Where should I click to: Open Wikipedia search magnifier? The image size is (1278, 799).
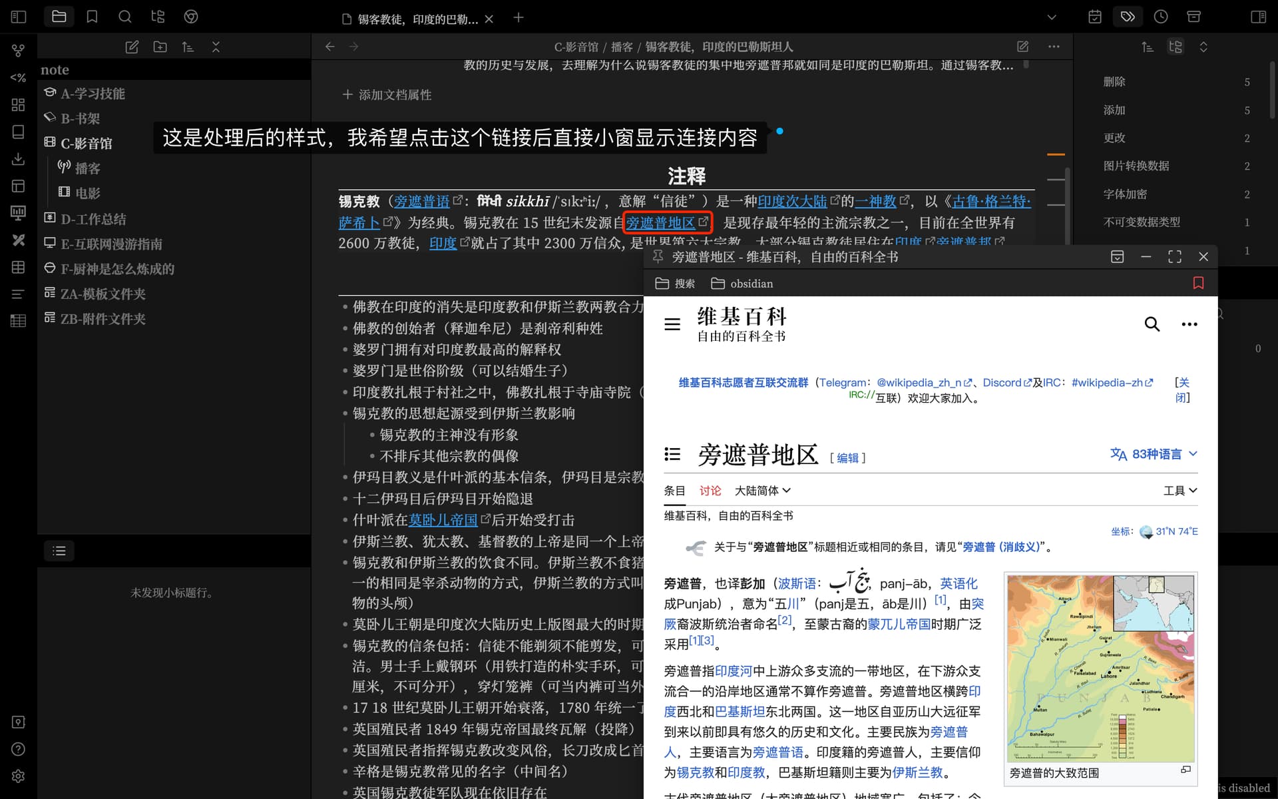(1152, 324)
